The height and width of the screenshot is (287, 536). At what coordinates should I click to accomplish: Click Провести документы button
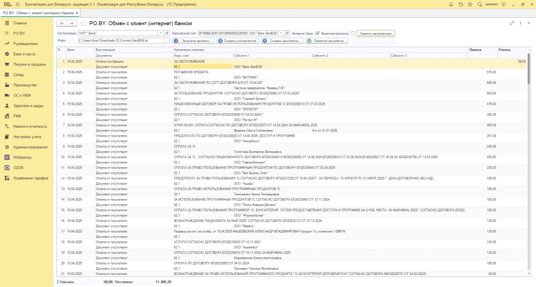click(x=327, y=40)
